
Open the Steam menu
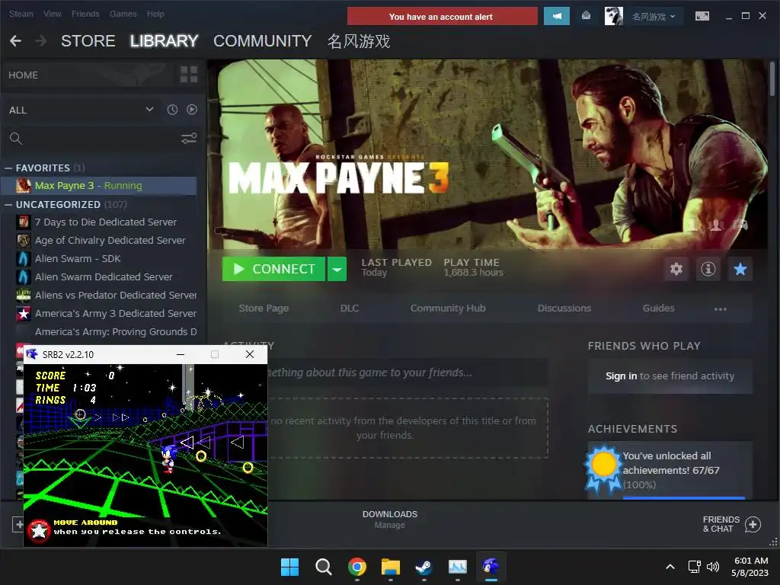tap(21, 14)
